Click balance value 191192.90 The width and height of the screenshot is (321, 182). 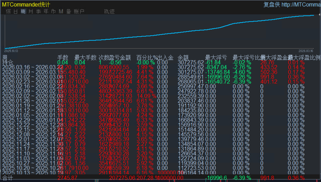point(191,106)
